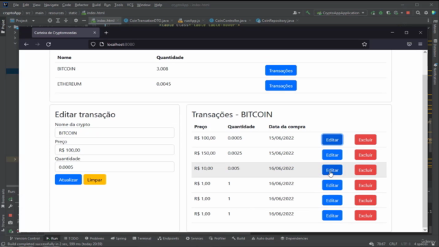Click the Debug bug icon in toolbar
This screenshot has height=247, width=439.
tap(381, 13)
